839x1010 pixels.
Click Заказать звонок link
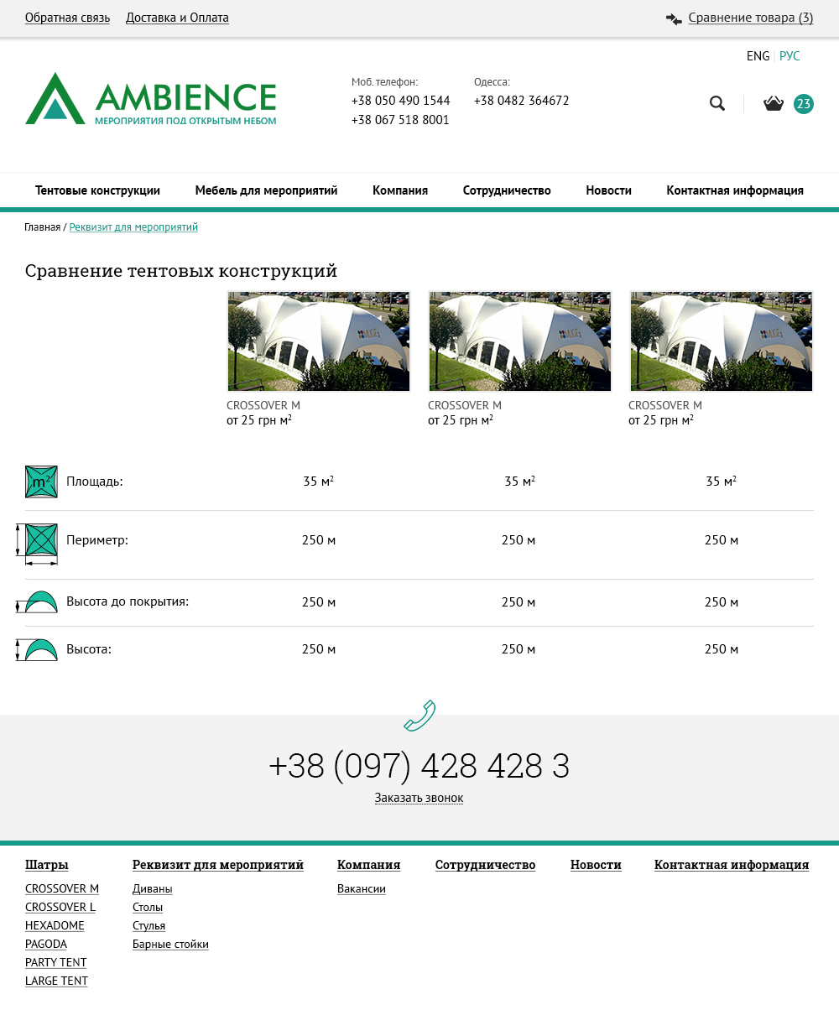pyautogui.click(x=419, y=798)
